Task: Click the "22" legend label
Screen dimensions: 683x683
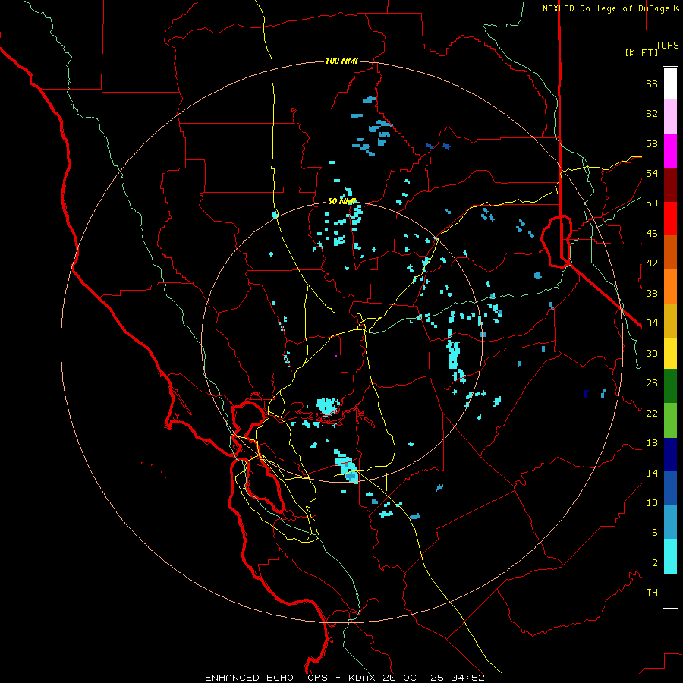Action: 652,413
